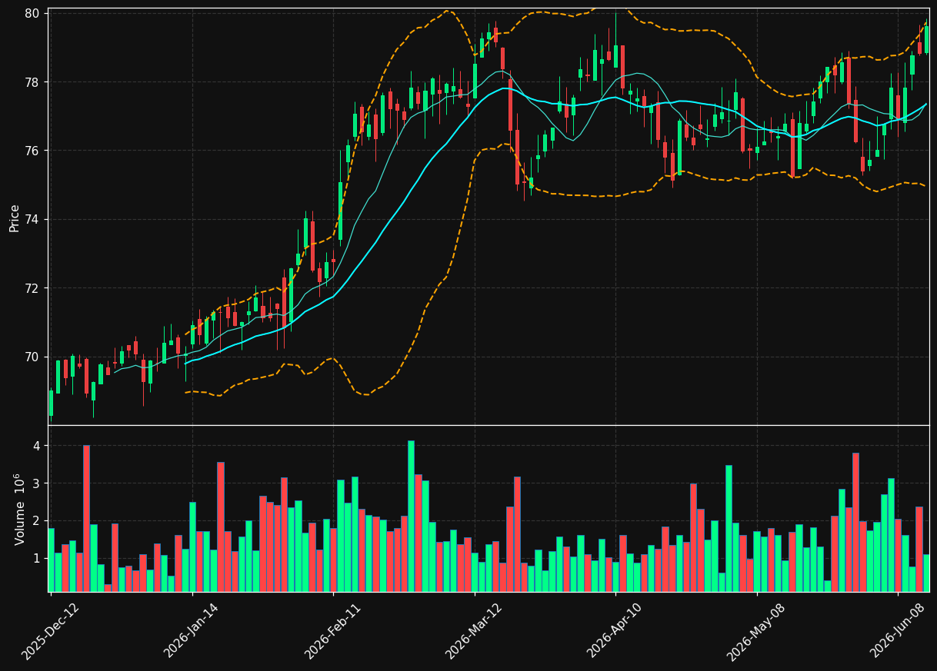The width and height of the screenshot is (937, 671).
Task: Click the 80 price axis label
Action: (x=33, y=13)
